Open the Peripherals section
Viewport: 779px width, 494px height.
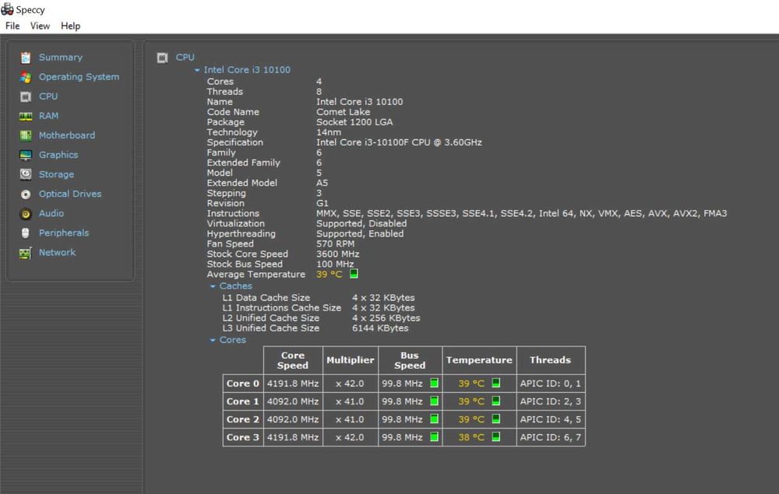pos(64,233)
